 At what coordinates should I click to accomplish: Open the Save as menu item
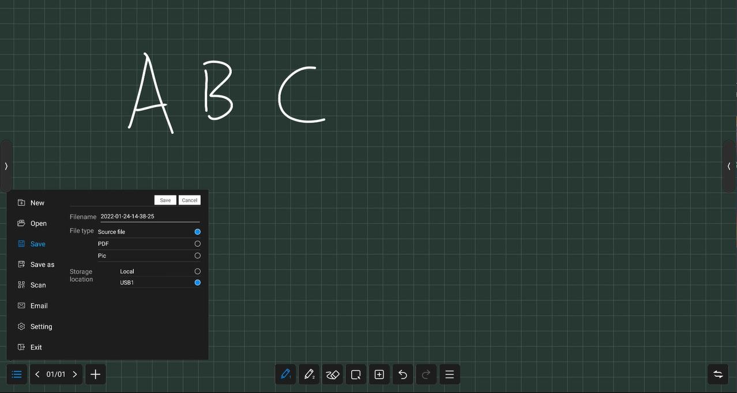coord(42,264)
